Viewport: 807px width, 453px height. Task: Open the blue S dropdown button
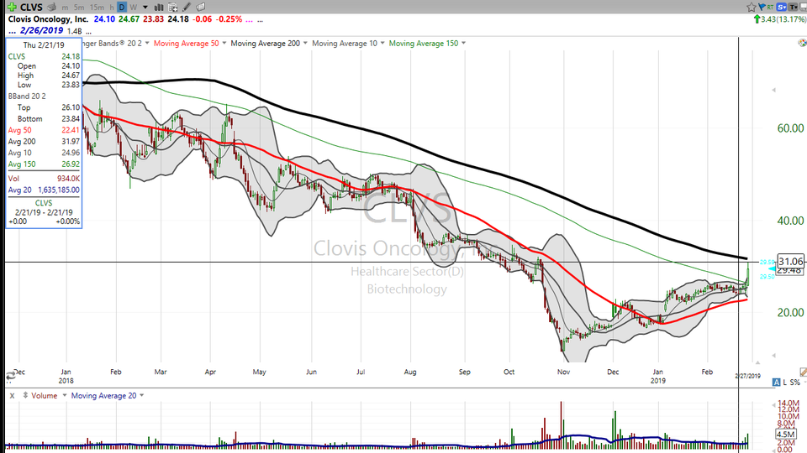(x=781, y=8)
